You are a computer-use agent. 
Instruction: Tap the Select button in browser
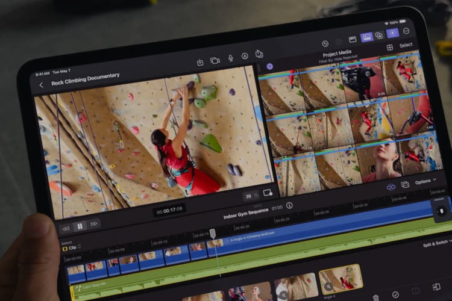click(406, 45)
